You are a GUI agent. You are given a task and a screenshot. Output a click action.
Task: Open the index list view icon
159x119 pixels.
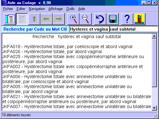(10, 19)
